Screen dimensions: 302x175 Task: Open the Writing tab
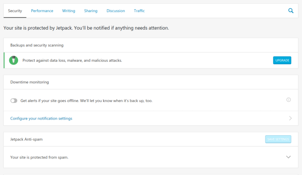coord(68,11)
